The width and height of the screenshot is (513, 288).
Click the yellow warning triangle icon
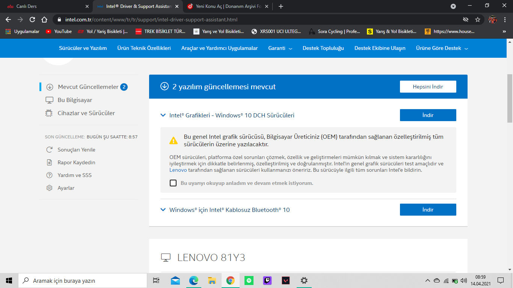pos(174,141)
